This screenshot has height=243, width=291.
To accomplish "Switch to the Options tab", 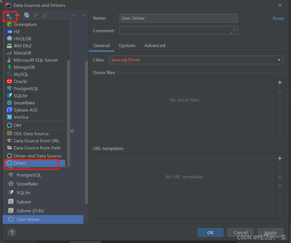I will click(127, 46).
